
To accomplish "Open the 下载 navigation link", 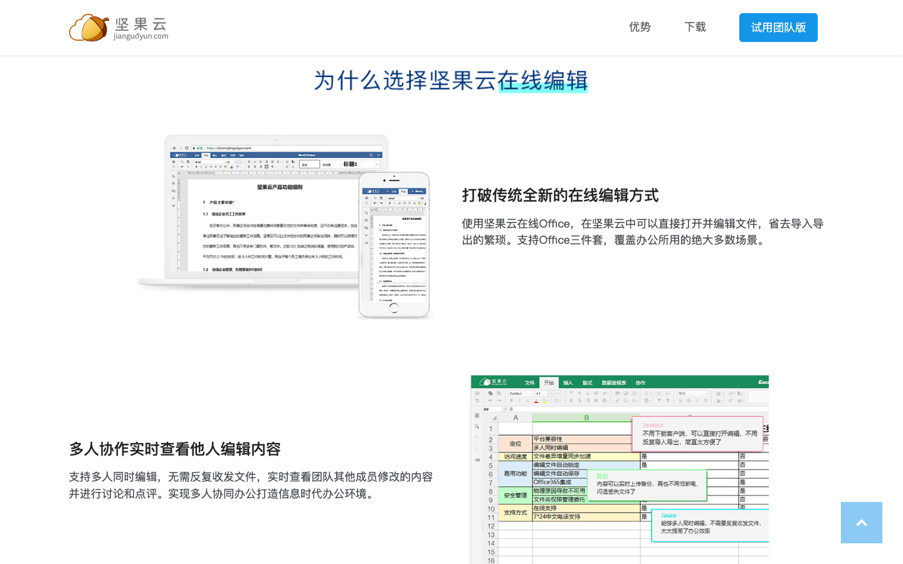I will (x=694, y=27).
